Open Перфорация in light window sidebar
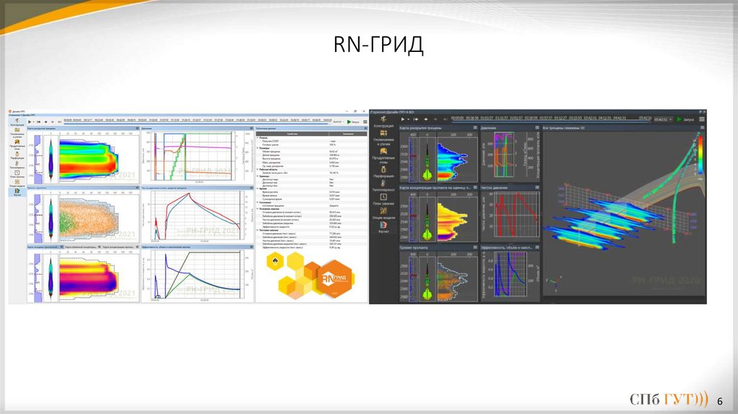 [17, 156]
